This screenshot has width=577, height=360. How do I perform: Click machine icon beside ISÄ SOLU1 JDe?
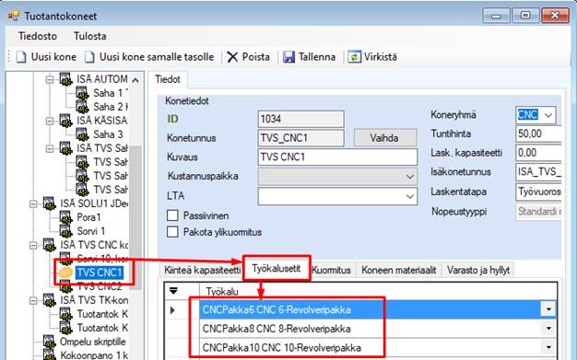(x=49, y=203)
